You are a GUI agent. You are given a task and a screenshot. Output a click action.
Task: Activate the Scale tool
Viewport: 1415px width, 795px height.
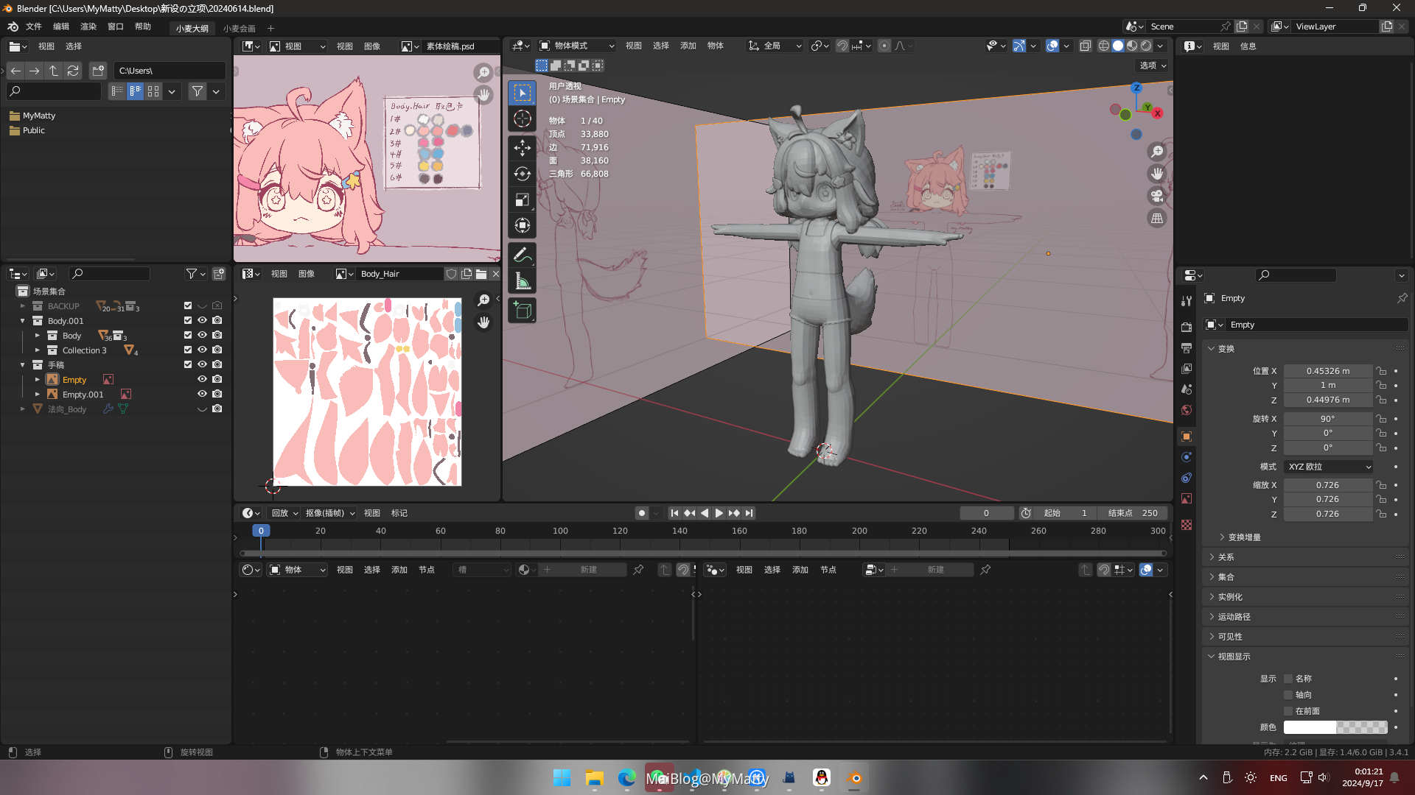click(523, 199)
